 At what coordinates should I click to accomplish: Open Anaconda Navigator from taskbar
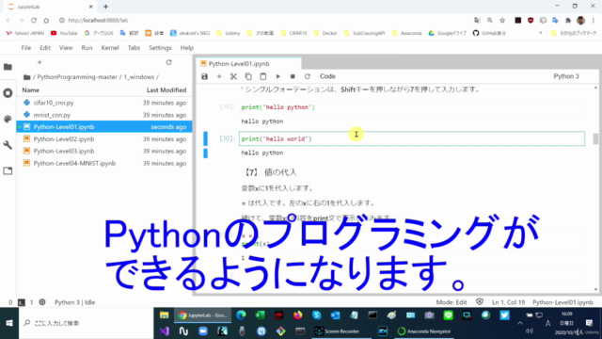pyautogui.click(x=424, y=331)
